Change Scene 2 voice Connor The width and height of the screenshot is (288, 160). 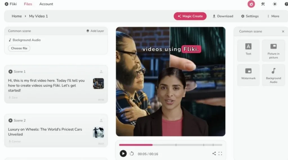(x=15, y=141)
